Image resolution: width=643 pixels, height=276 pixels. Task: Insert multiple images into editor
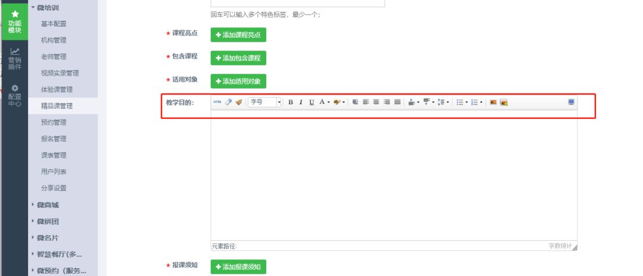pos(504,102)
